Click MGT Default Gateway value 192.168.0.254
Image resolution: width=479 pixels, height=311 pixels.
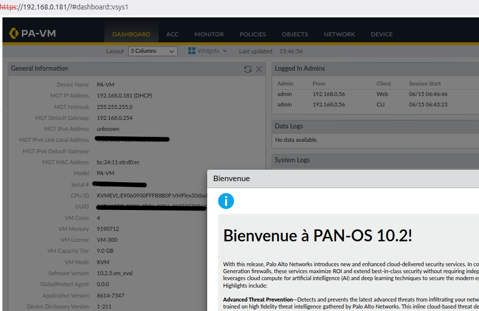tap(115, 118)
